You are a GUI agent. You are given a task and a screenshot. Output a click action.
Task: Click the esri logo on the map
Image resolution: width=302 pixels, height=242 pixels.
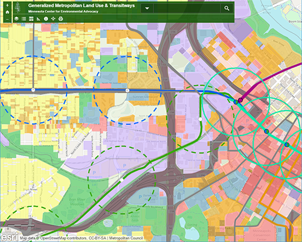tap(9, 237)
